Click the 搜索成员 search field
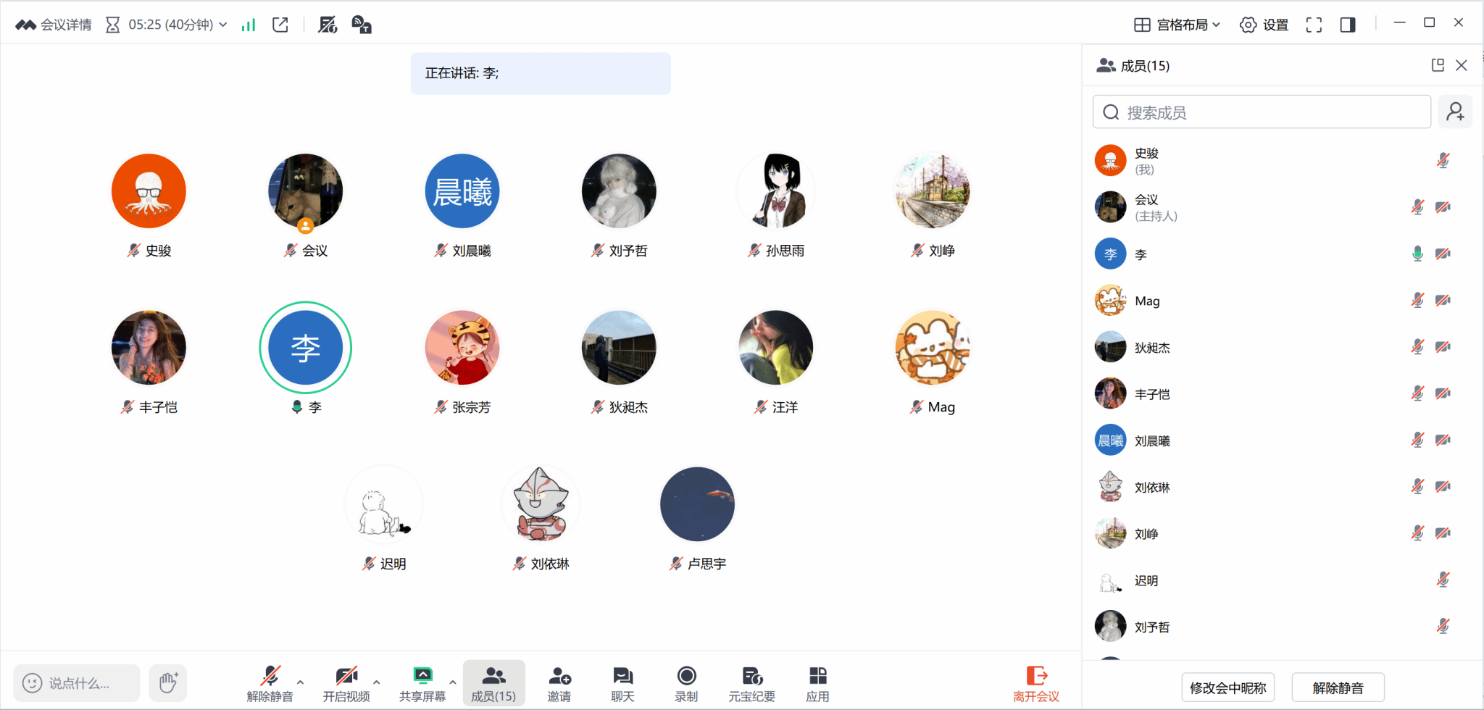1484x710 pixels. click(1262, 112)
